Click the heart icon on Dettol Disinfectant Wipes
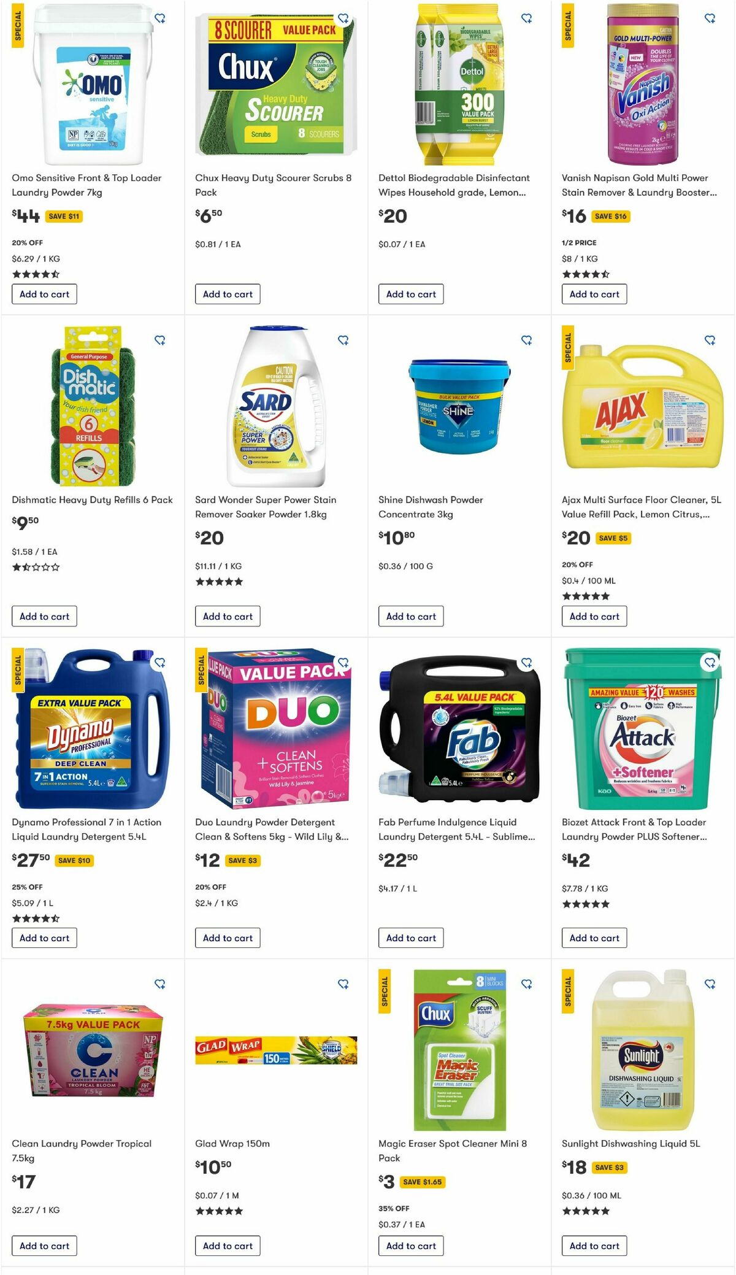The width and height of the screenshot is (736, 1275). pos(527,18)
